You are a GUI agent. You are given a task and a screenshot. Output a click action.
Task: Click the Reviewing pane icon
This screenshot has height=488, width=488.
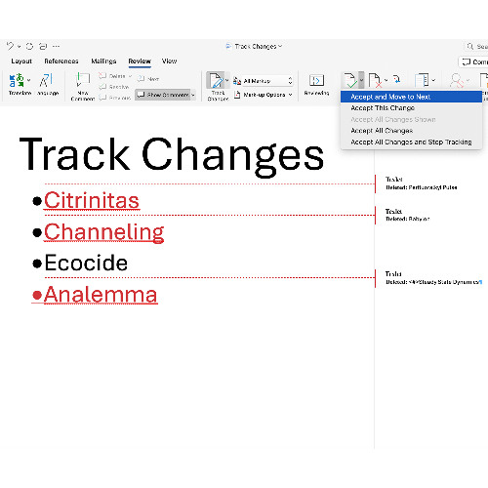[316, 80]
